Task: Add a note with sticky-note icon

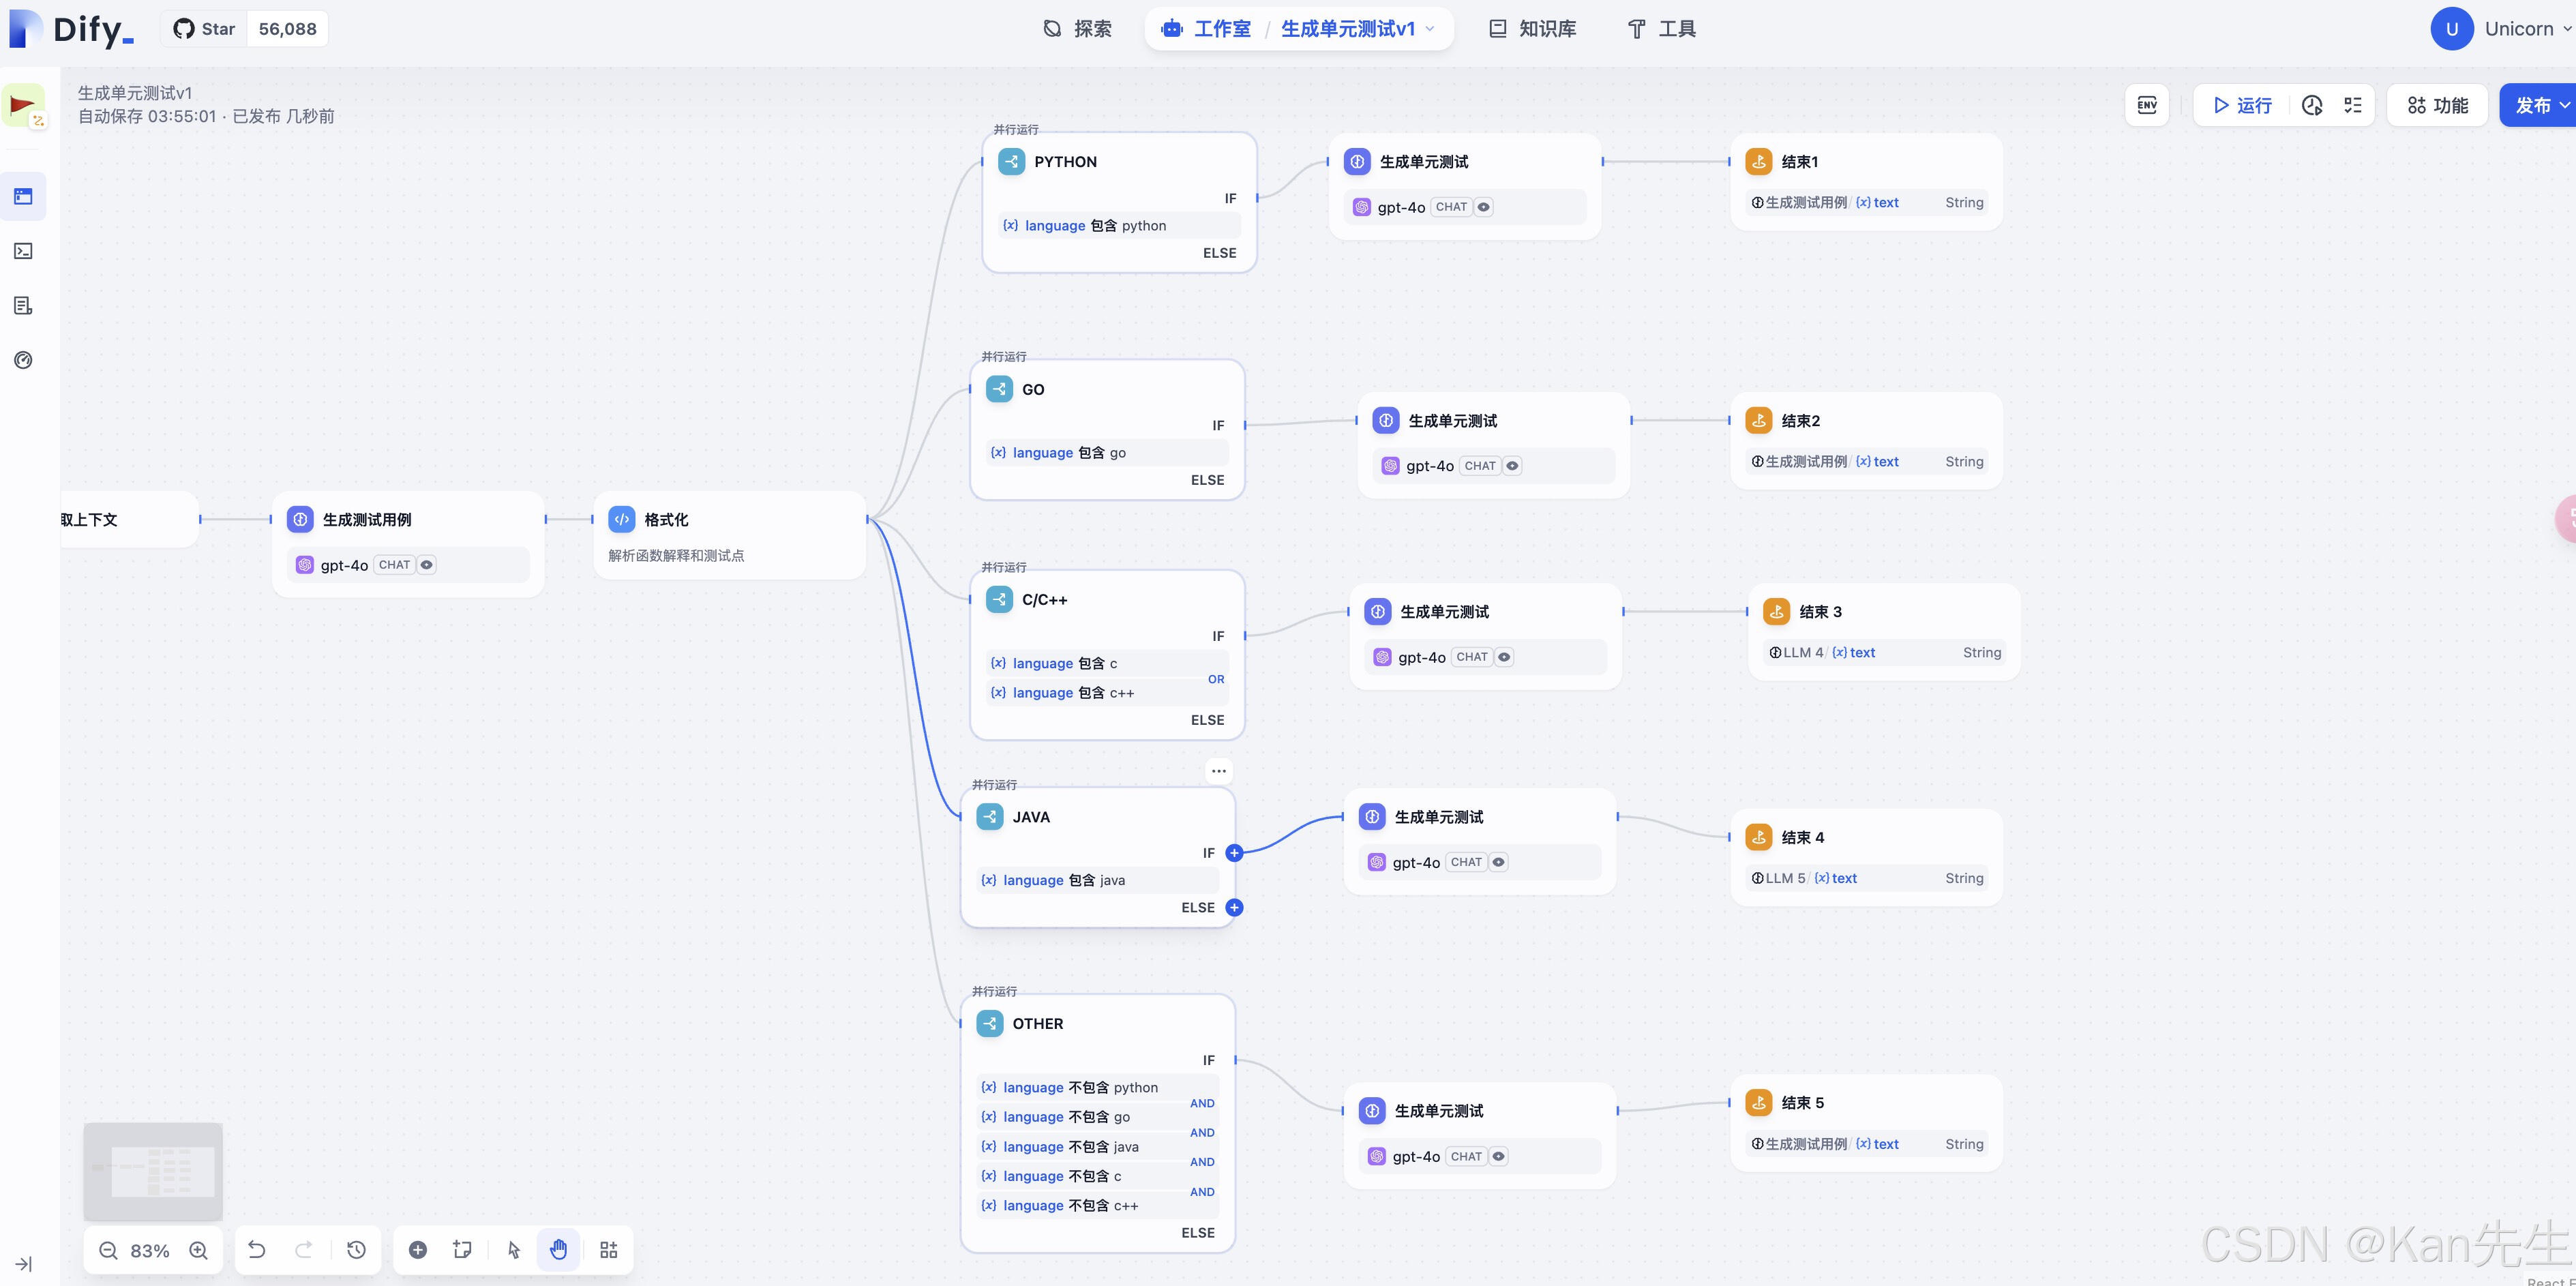Action: 462,1249
